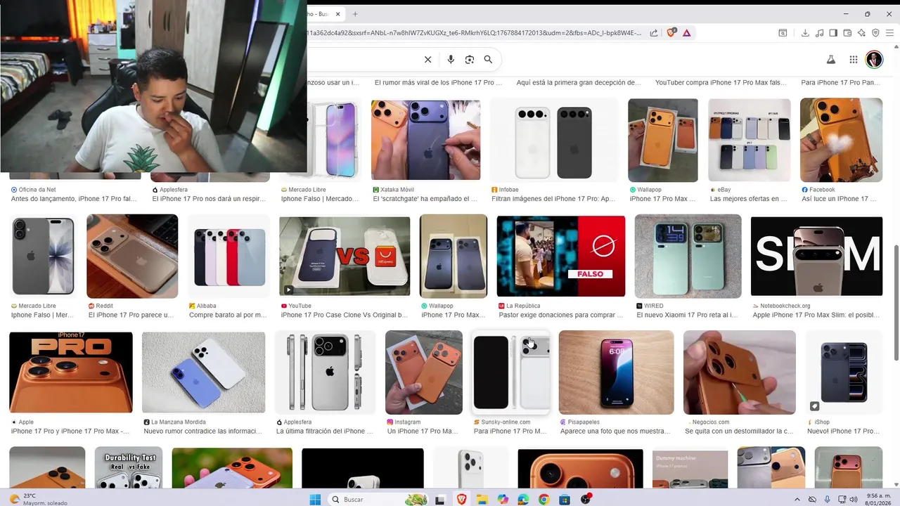Open link 'Pastor exige donaciones para comprar ...'
Screen dimensions: 900x506
(x=560, y=315)
